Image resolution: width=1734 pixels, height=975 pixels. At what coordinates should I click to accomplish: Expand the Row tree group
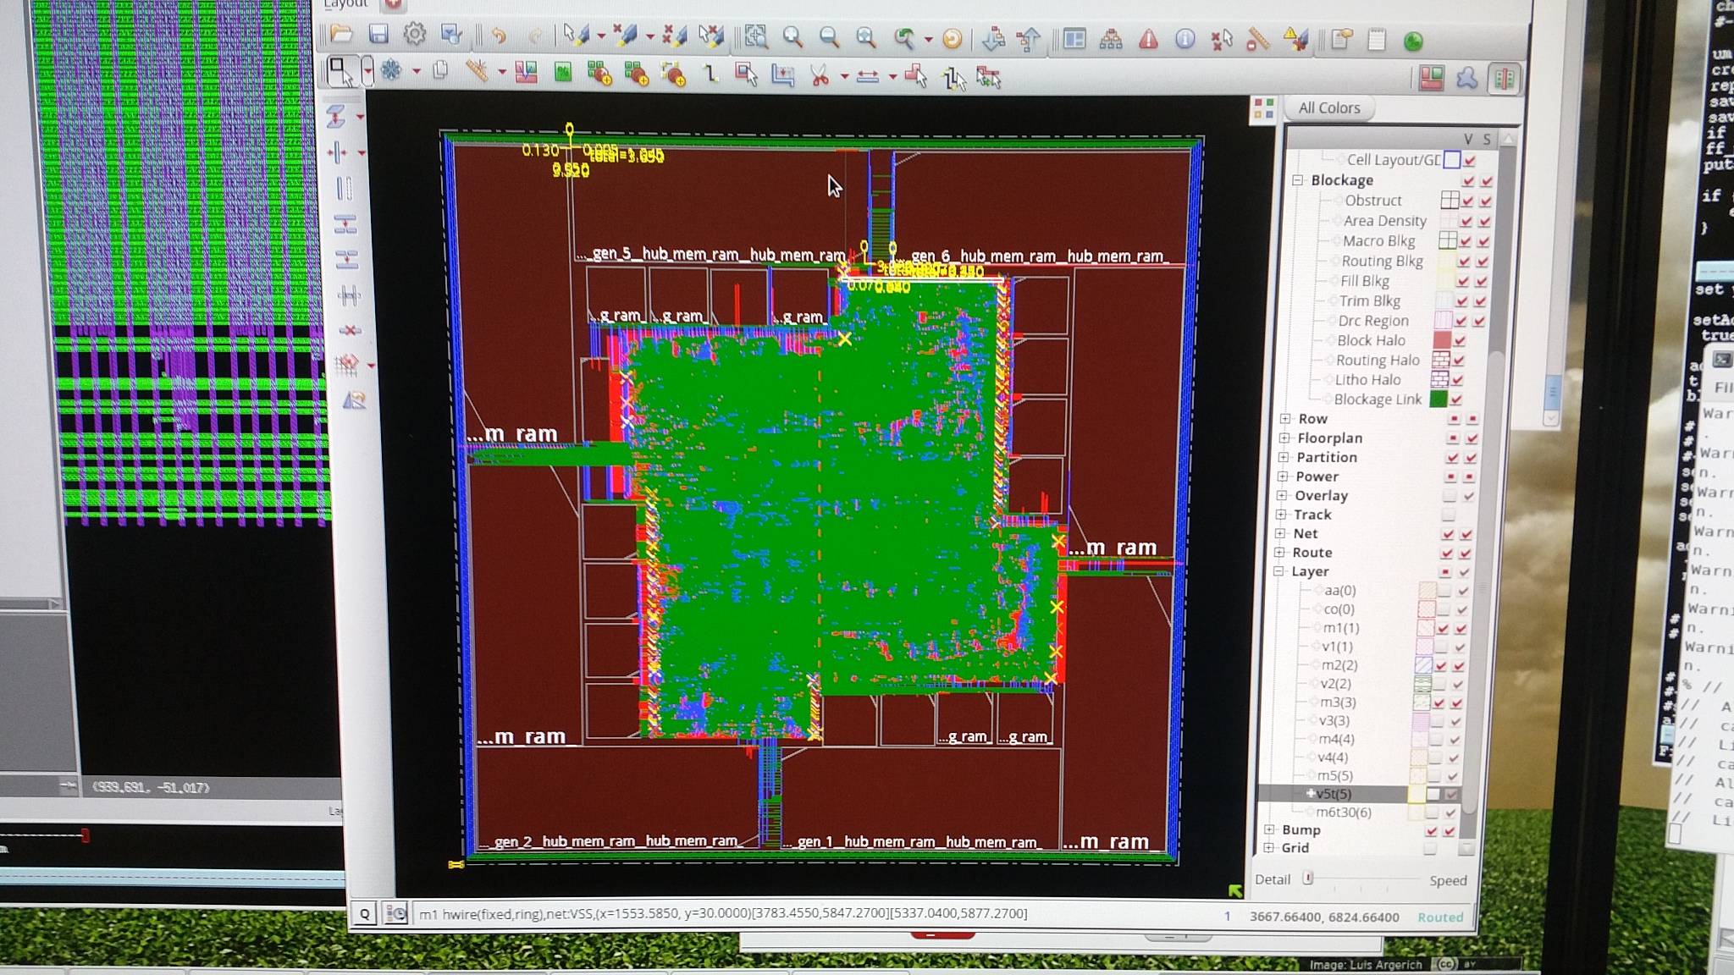[1285, 419]
